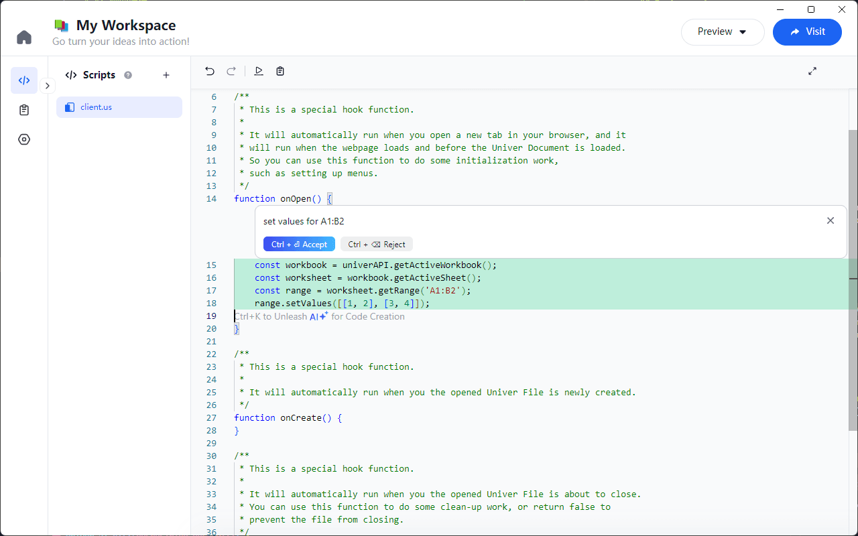Click line number 22 in gutter

[211, 354]
